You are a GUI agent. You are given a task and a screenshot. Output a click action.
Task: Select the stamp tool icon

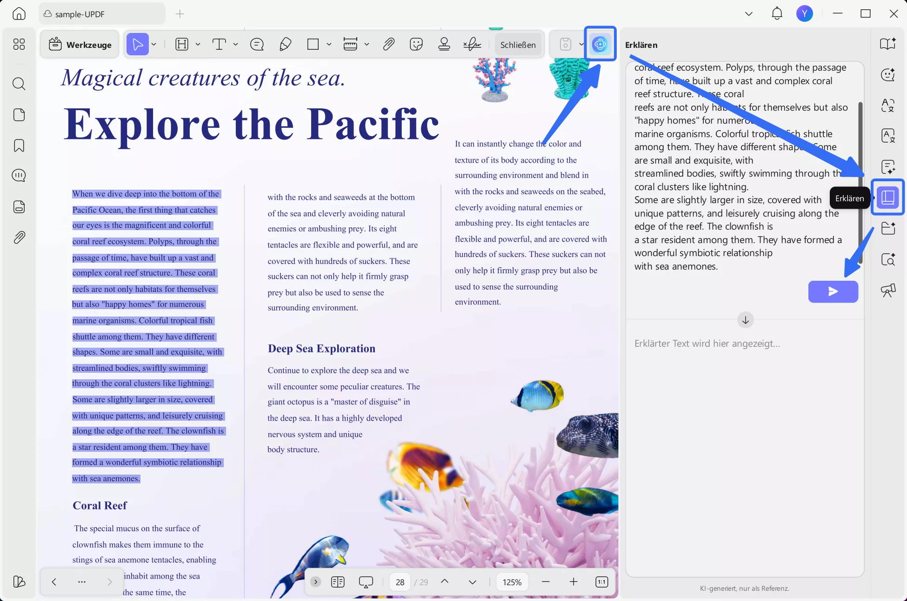[444, 44]
